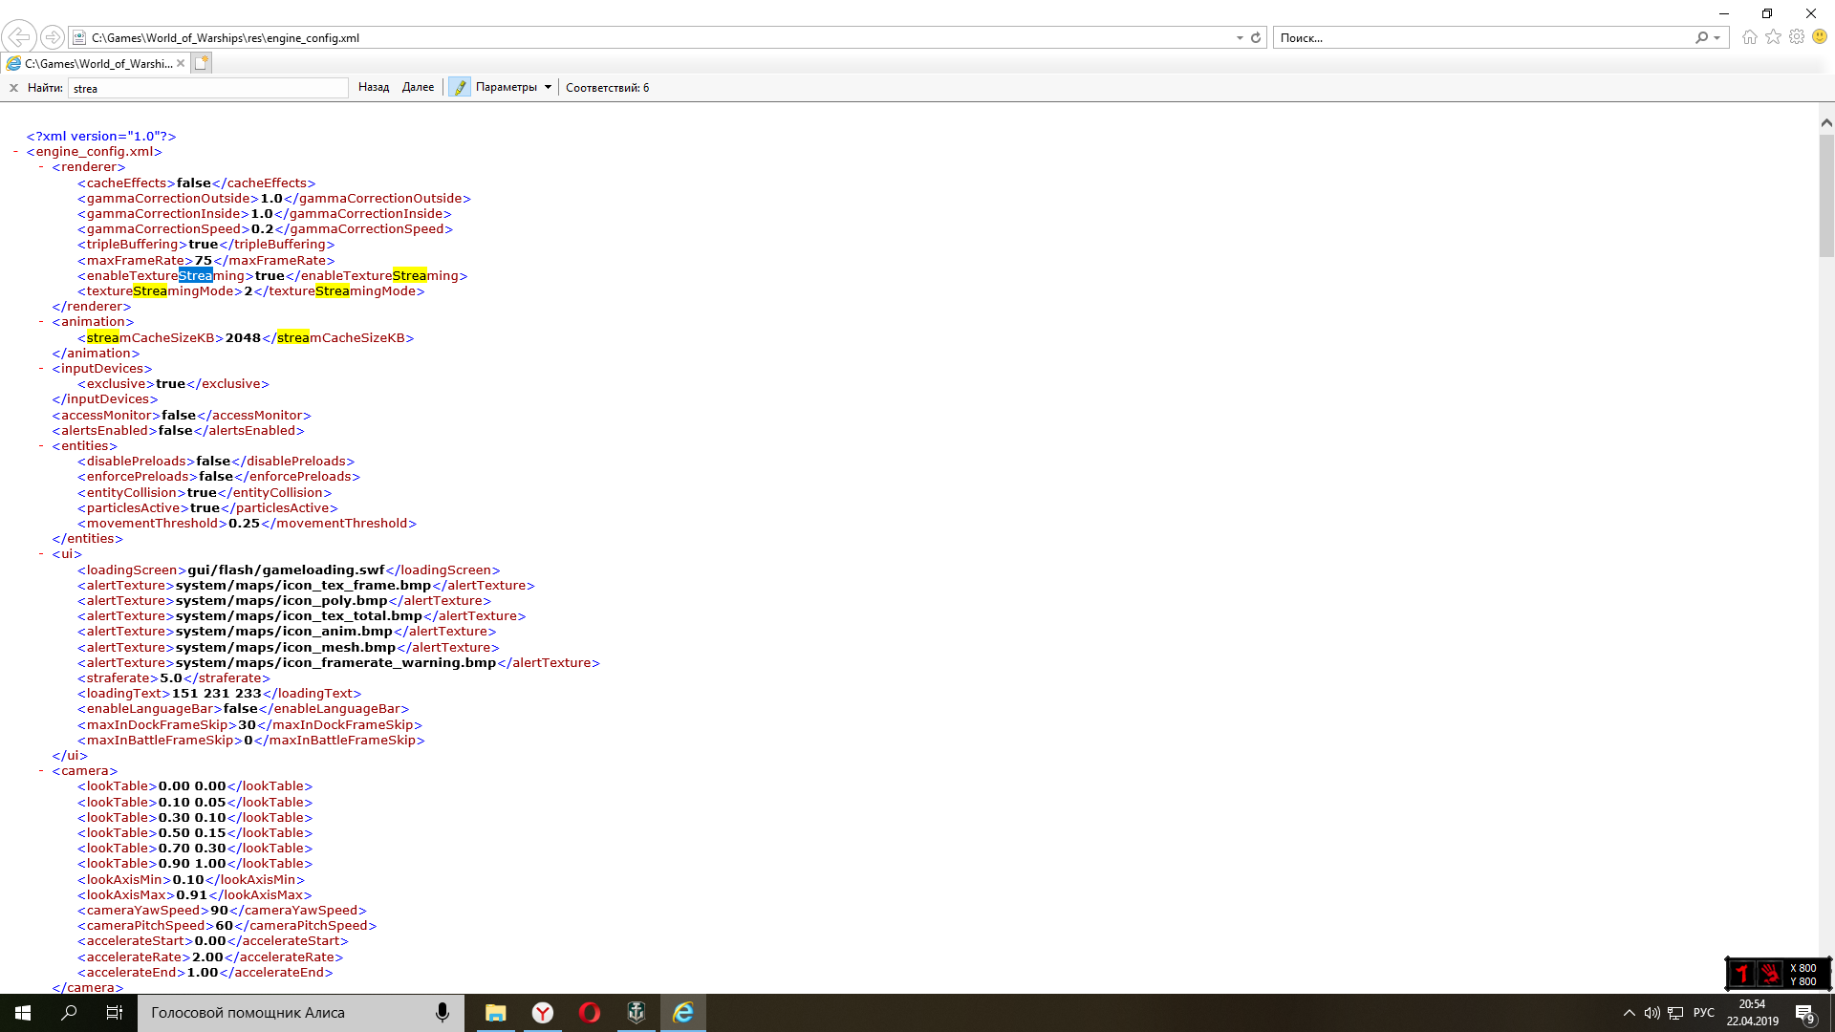Click Internet Explorer taskbar icon
This screenshot has height=1032, width=1835.
(683, 1013)
